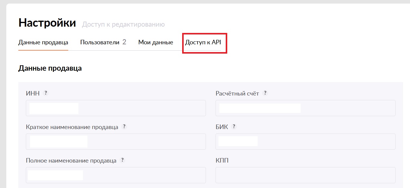Open the Пользователи tab
The height and width of the screenshot is (188, 410).
pos(103,42)
